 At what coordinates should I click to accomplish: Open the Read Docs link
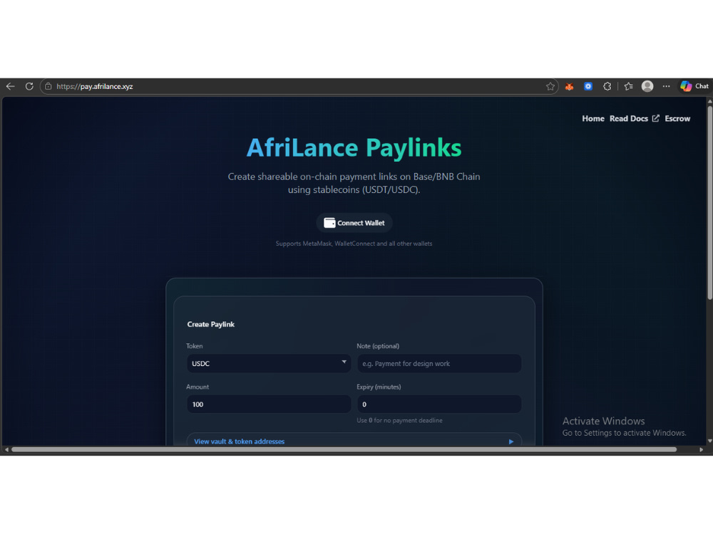pyautogui.click(x=628, y=118)
